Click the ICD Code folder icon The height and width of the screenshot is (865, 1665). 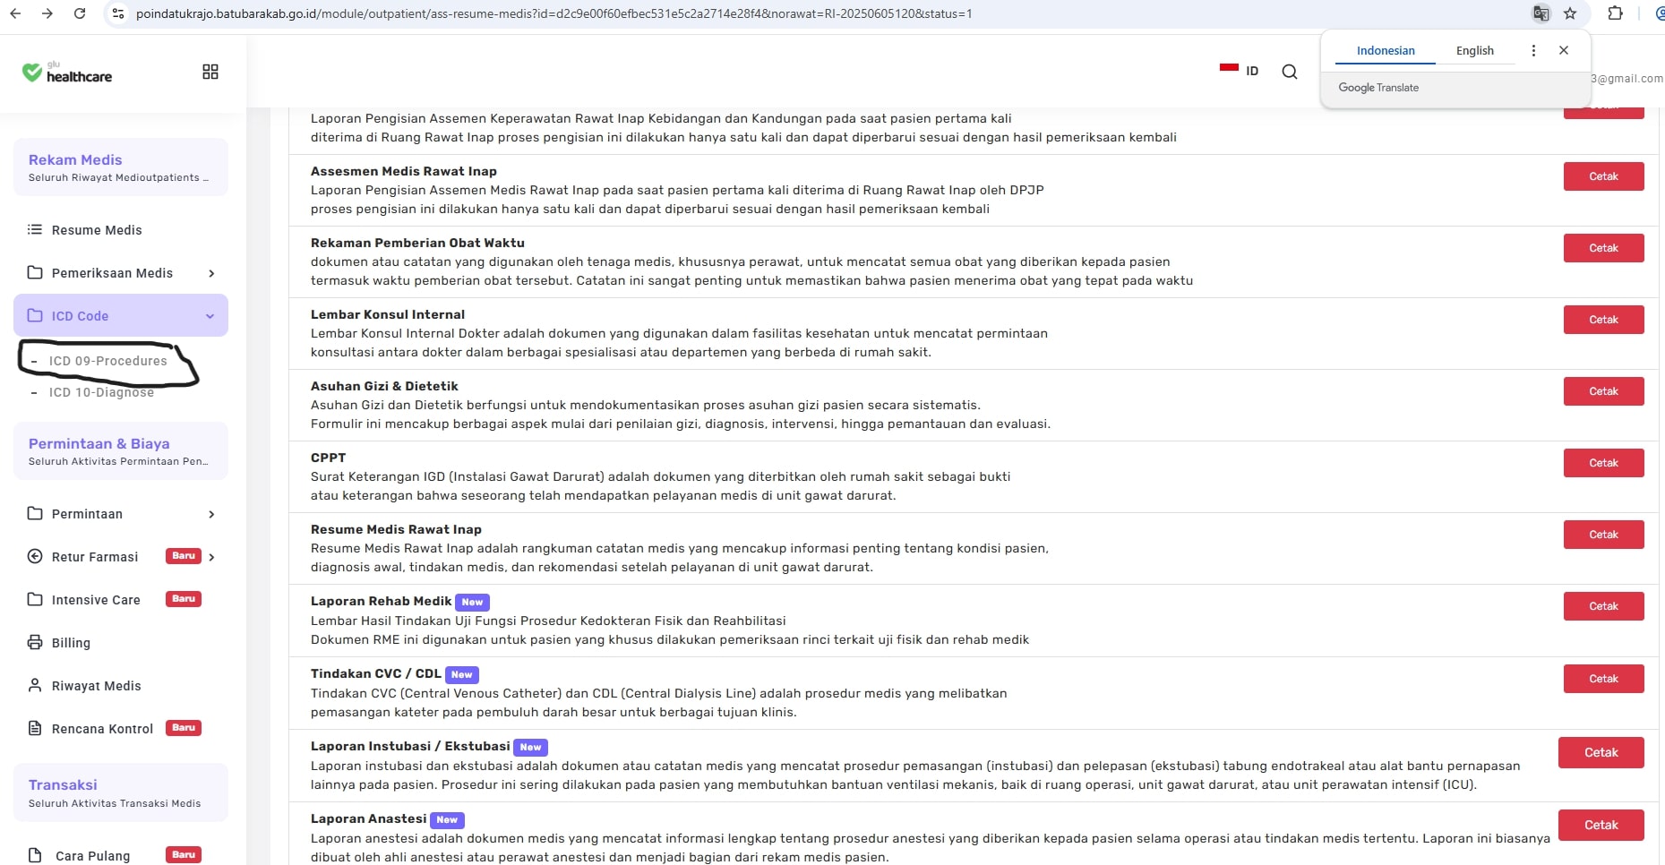click(x=35, y=315)
